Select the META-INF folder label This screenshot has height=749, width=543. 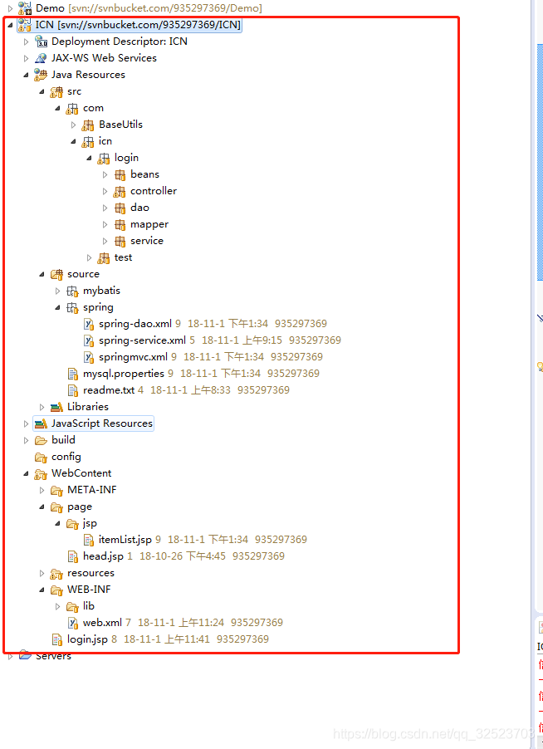tap(91, 490)
